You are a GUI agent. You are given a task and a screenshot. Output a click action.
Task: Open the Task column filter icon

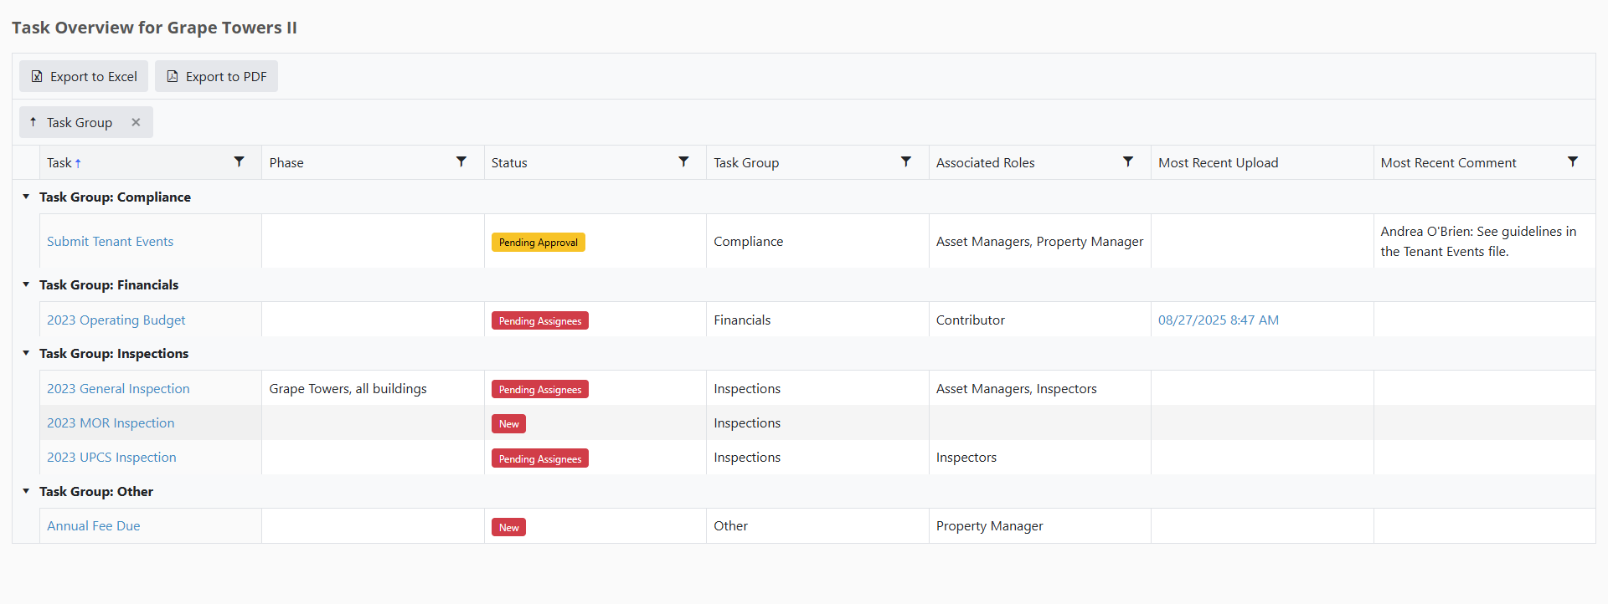click(x=239, y=161)
